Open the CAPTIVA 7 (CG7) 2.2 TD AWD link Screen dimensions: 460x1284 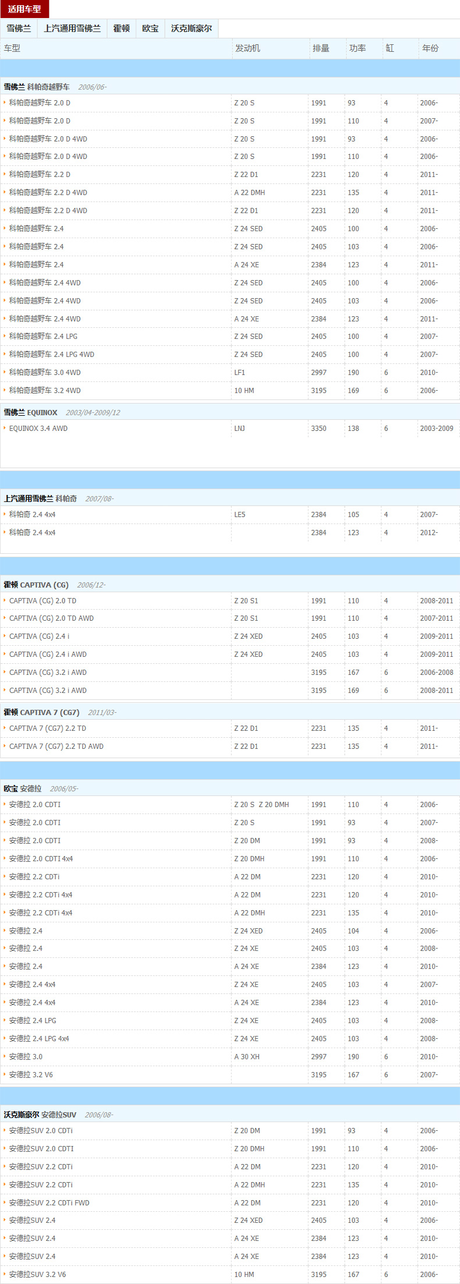coord(56,747)
